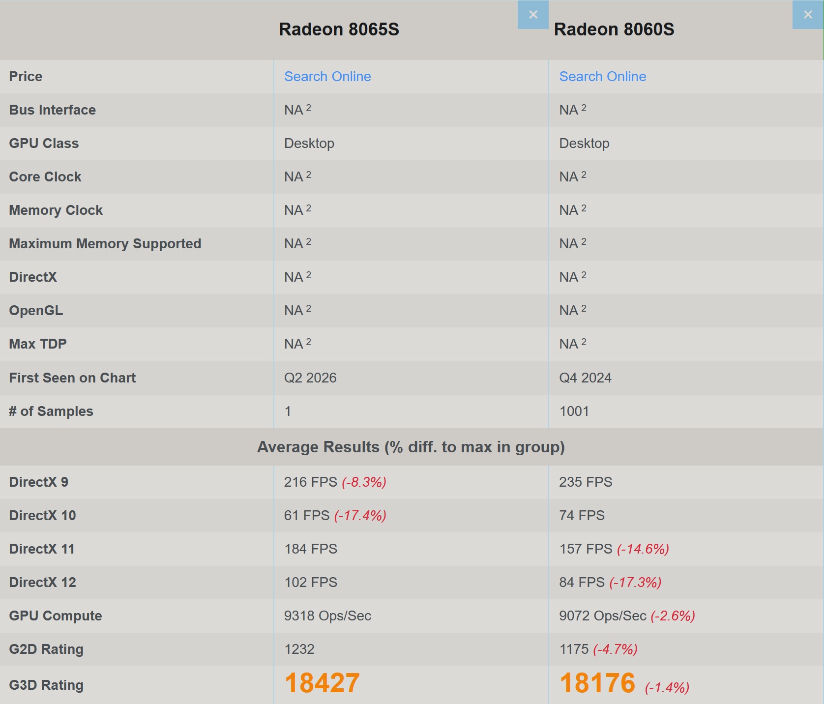
Task: Click the 74 FPS DirectX 10 result
Action: point(582,516)
